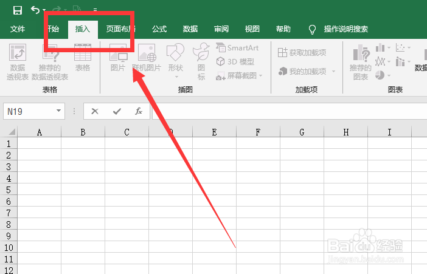
Task: Click the Name Box showing N19
Action: (34, 111)
